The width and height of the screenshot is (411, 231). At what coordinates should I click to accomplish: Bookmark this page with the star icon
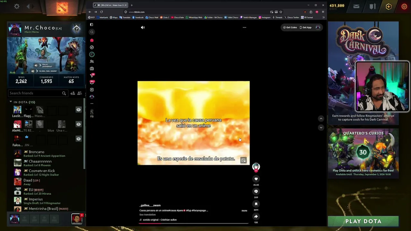(x=281, y=12)
